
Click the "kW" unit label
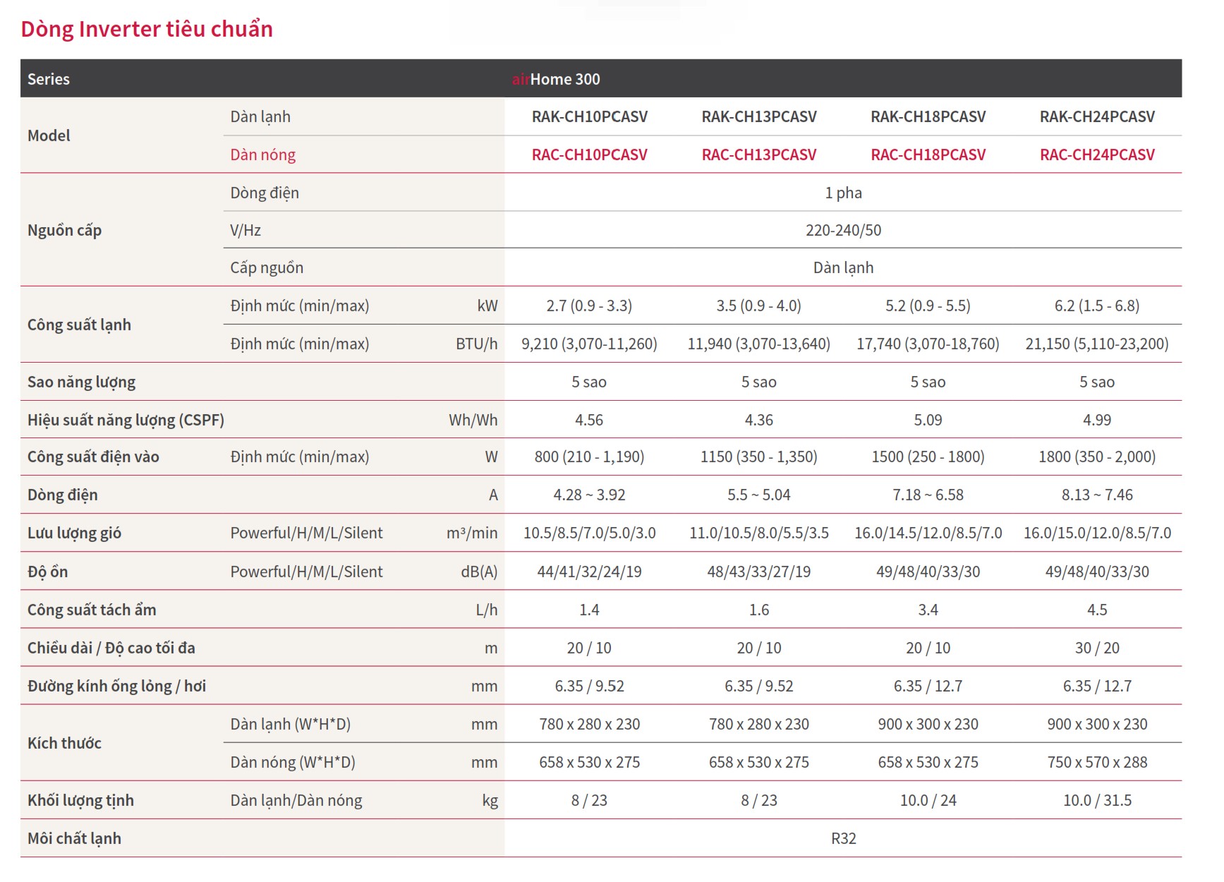487,306
